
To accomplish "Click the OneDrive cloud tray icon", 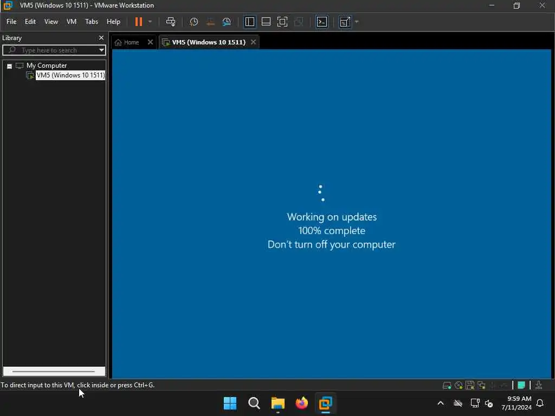I will pyautogui.click(x=457, y=403).
